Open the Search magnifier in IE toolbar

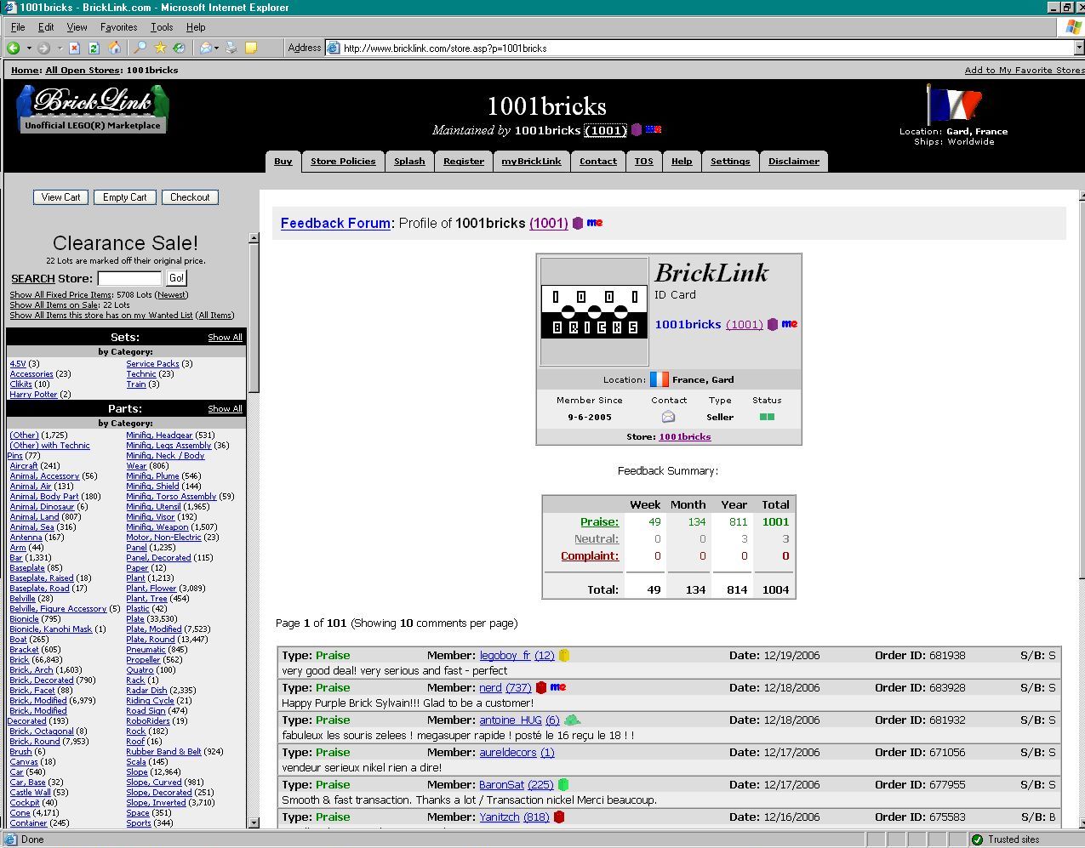(140, 48)
